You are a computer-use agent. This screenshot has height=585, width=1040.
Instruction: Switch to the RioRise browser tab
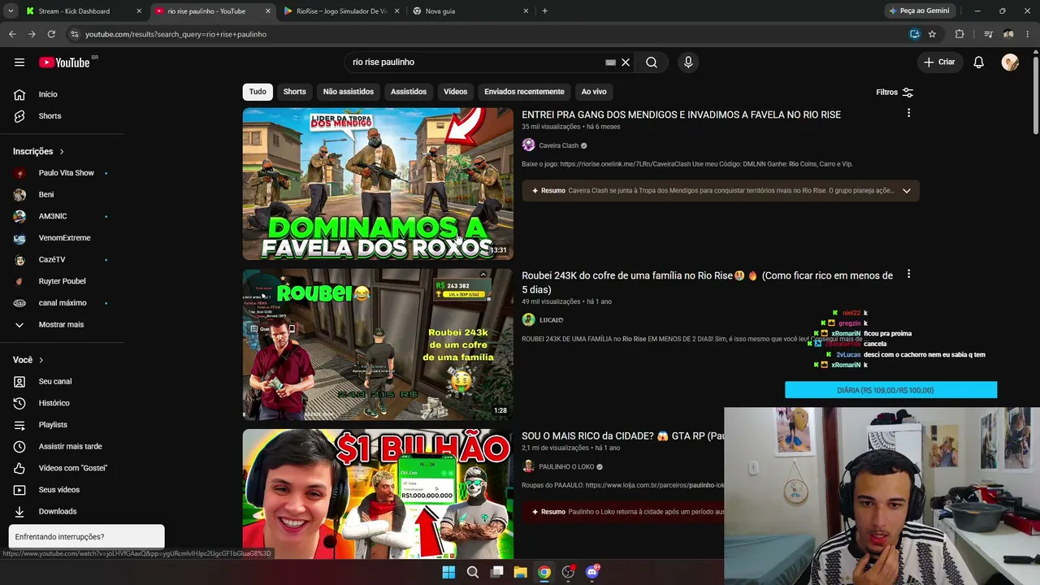click(x=340, y=11)
